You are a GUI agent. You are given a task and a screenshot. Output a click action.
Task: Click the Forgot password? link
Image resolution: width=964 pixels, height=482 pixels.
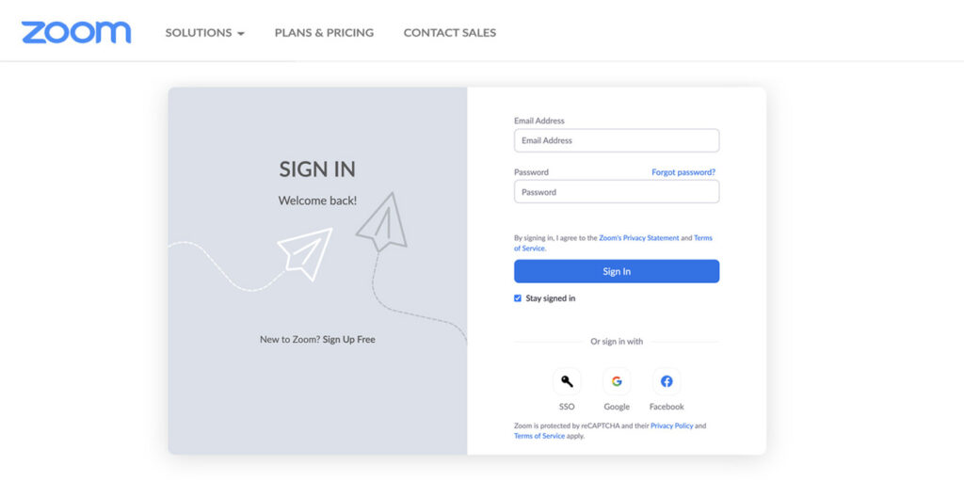683,172
